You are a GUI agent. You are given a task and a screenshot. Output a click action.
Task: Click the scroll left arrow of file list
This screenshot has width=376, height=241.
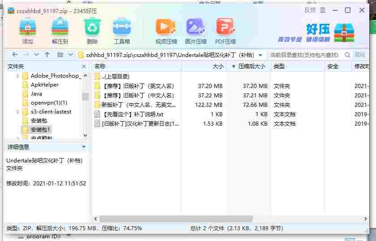tap(95, 219)
